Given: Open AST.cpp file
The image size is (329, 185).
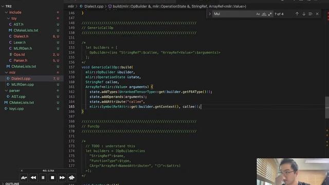Looking at the screenshot, I should coord(19,97).
